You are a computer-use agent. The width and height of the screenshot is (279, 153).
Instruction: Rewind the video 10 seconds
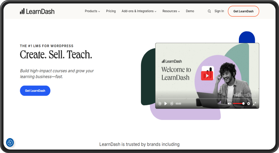pyautogui.click(x=160, y=104)
